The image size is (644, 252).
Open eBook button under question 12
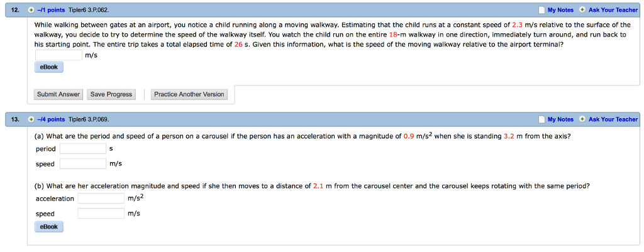pyautogui.click(x=49, y=67)
